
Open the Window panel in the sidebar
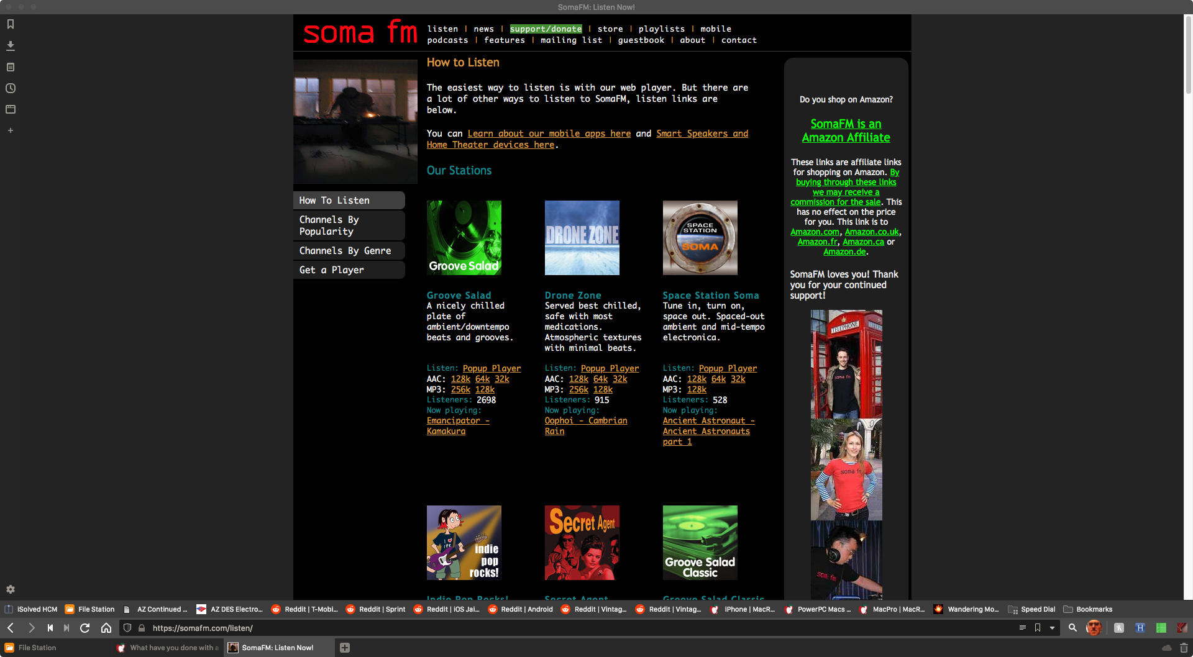coord(11,109)
